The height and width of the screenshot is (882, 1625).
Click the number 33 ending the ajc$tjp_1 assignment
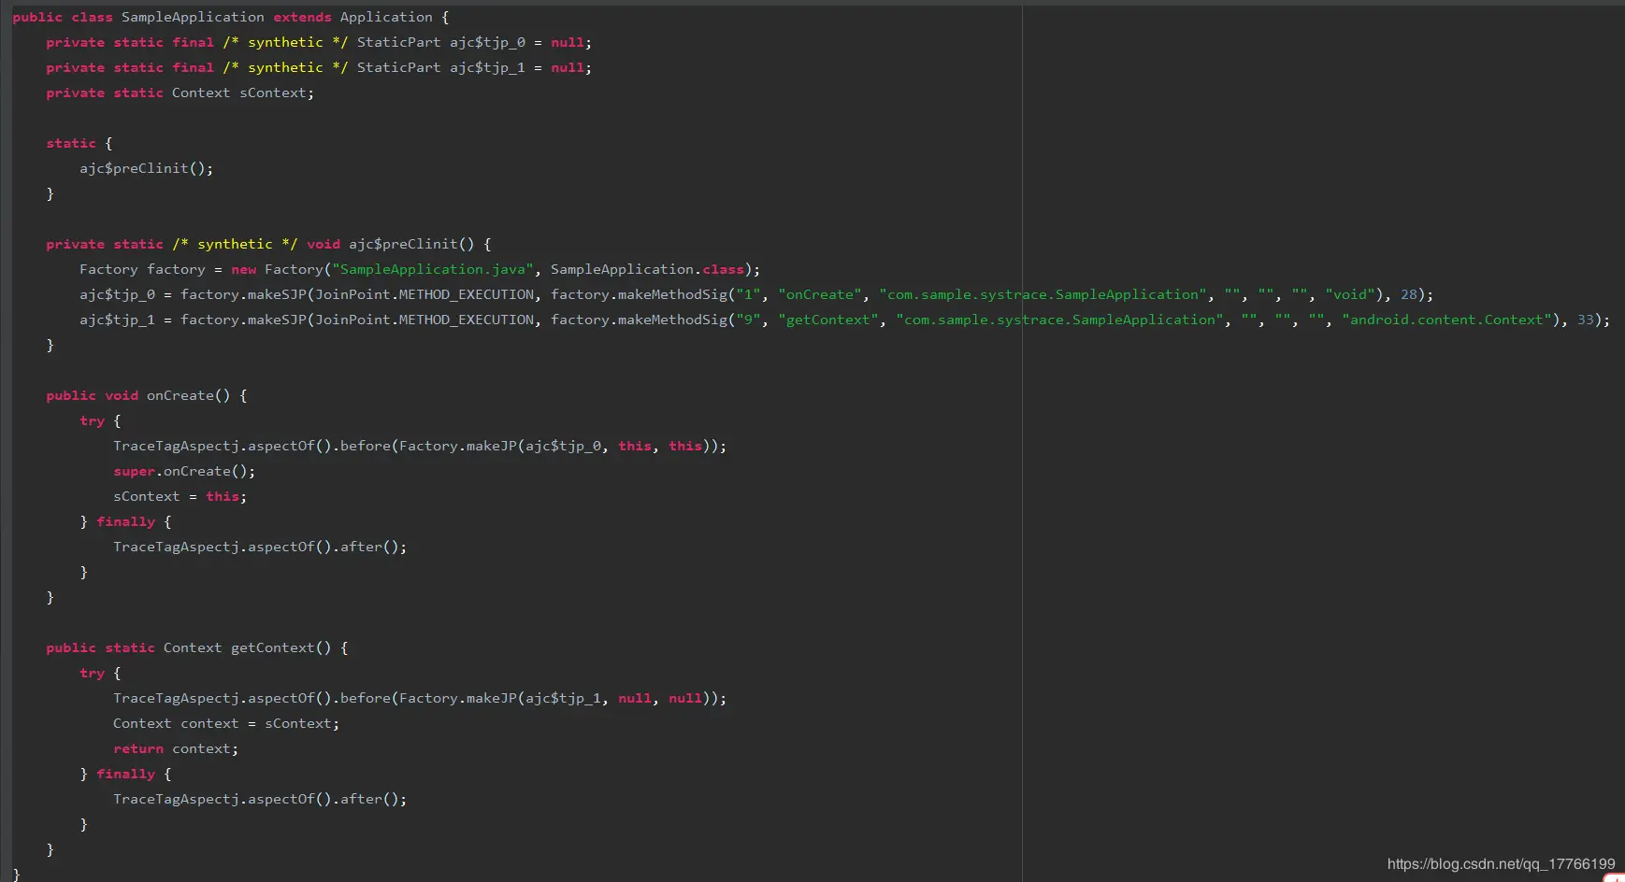1586,320
